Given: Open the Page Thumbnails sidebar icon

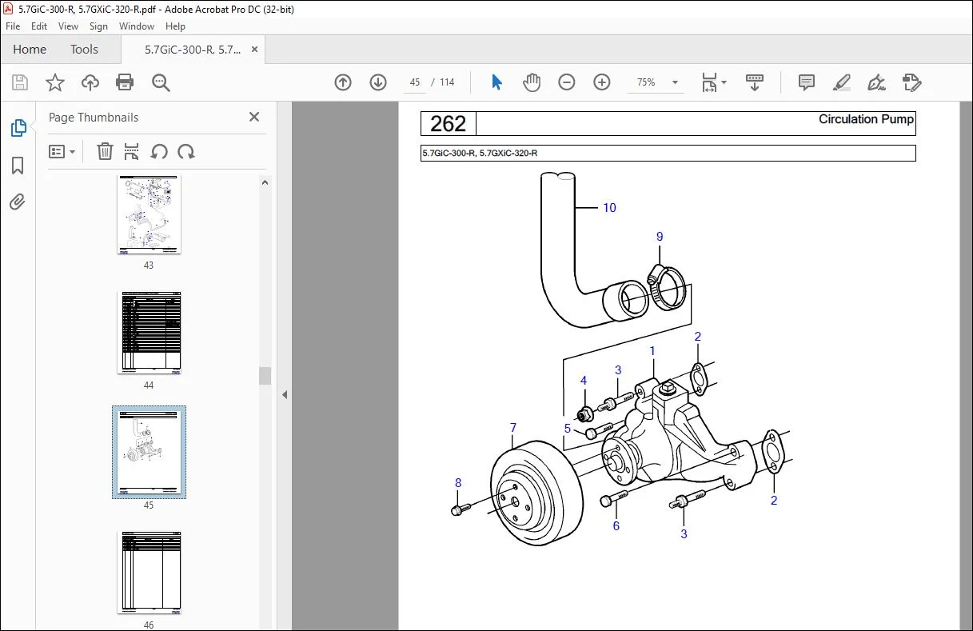Looking at the screenshot, I should click(18, 127).
